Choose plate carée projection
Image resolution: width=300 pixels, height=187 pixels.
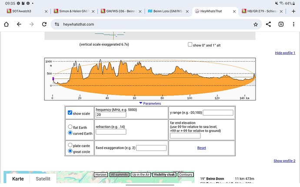click(70, 145)
